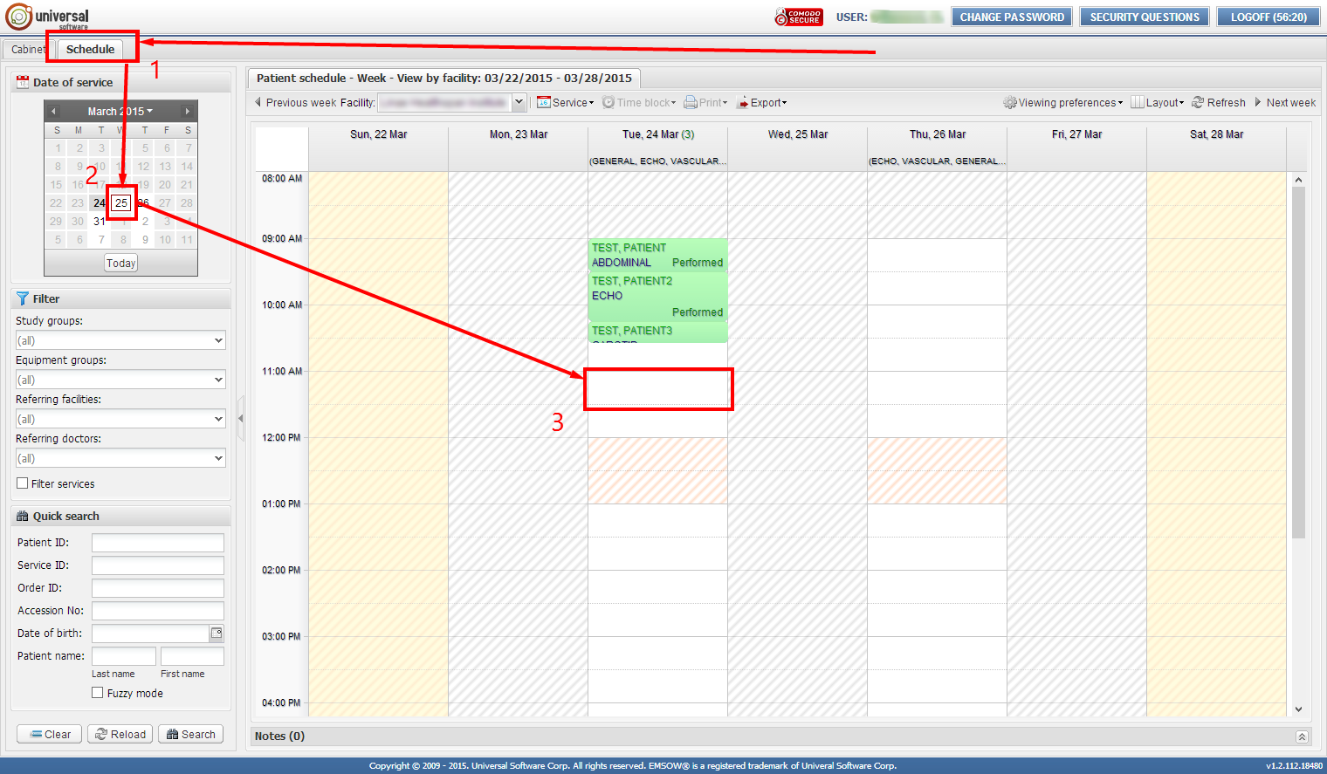The width and height of the screenshot is (1327, 774).
Task: Focus the Patient ID field
Action: click(158, 543)
